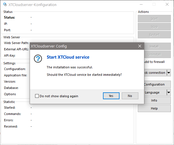Click the 'Application file:' label
This screenshot has height=145, width=174.
[x=15, y=75]
